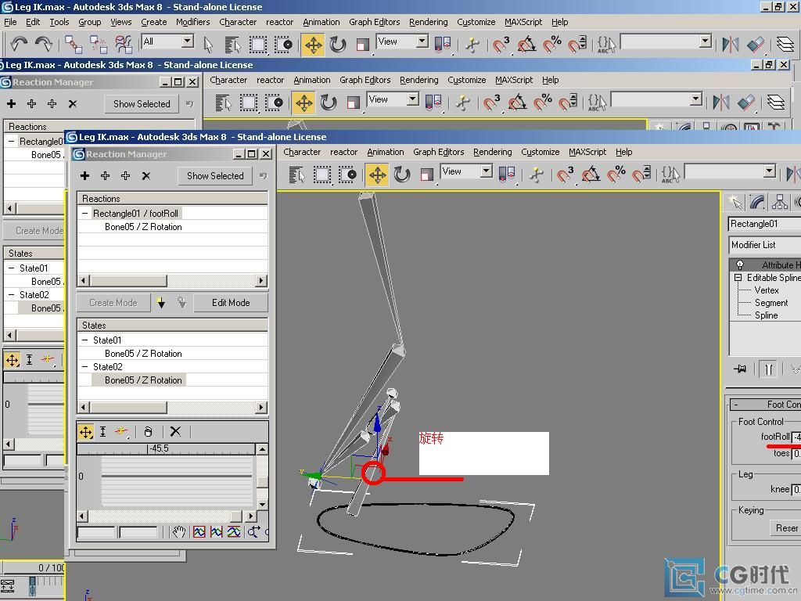This screenshot has height=601, width=801.
Task: Open Animation menu in the front window
Action: pyautogui.click(x=385, y=152)
